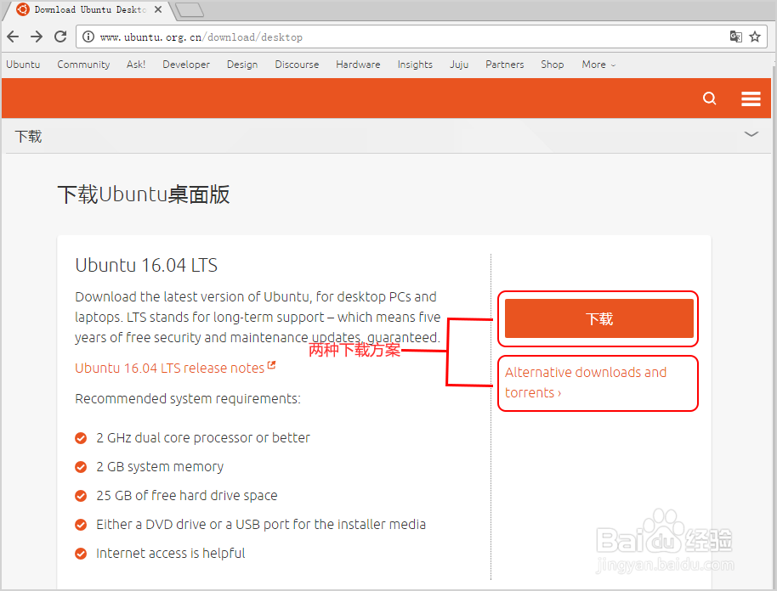Click the orange 下载 download button

coord(598,318)
